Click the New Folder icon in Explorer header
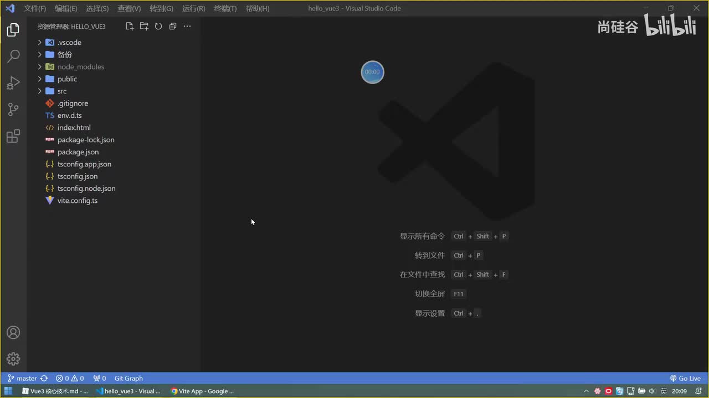Viewport: 709px width, 398px height. [x=144, y=26]
